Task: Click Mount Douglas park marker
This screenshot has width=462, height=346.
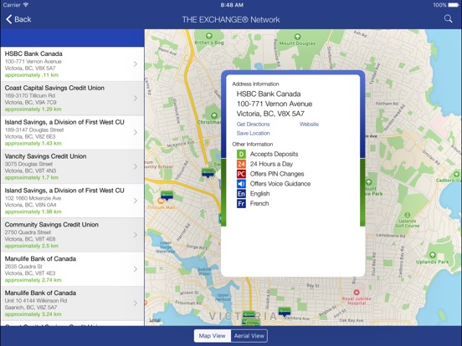Action: tap(297, 37)
